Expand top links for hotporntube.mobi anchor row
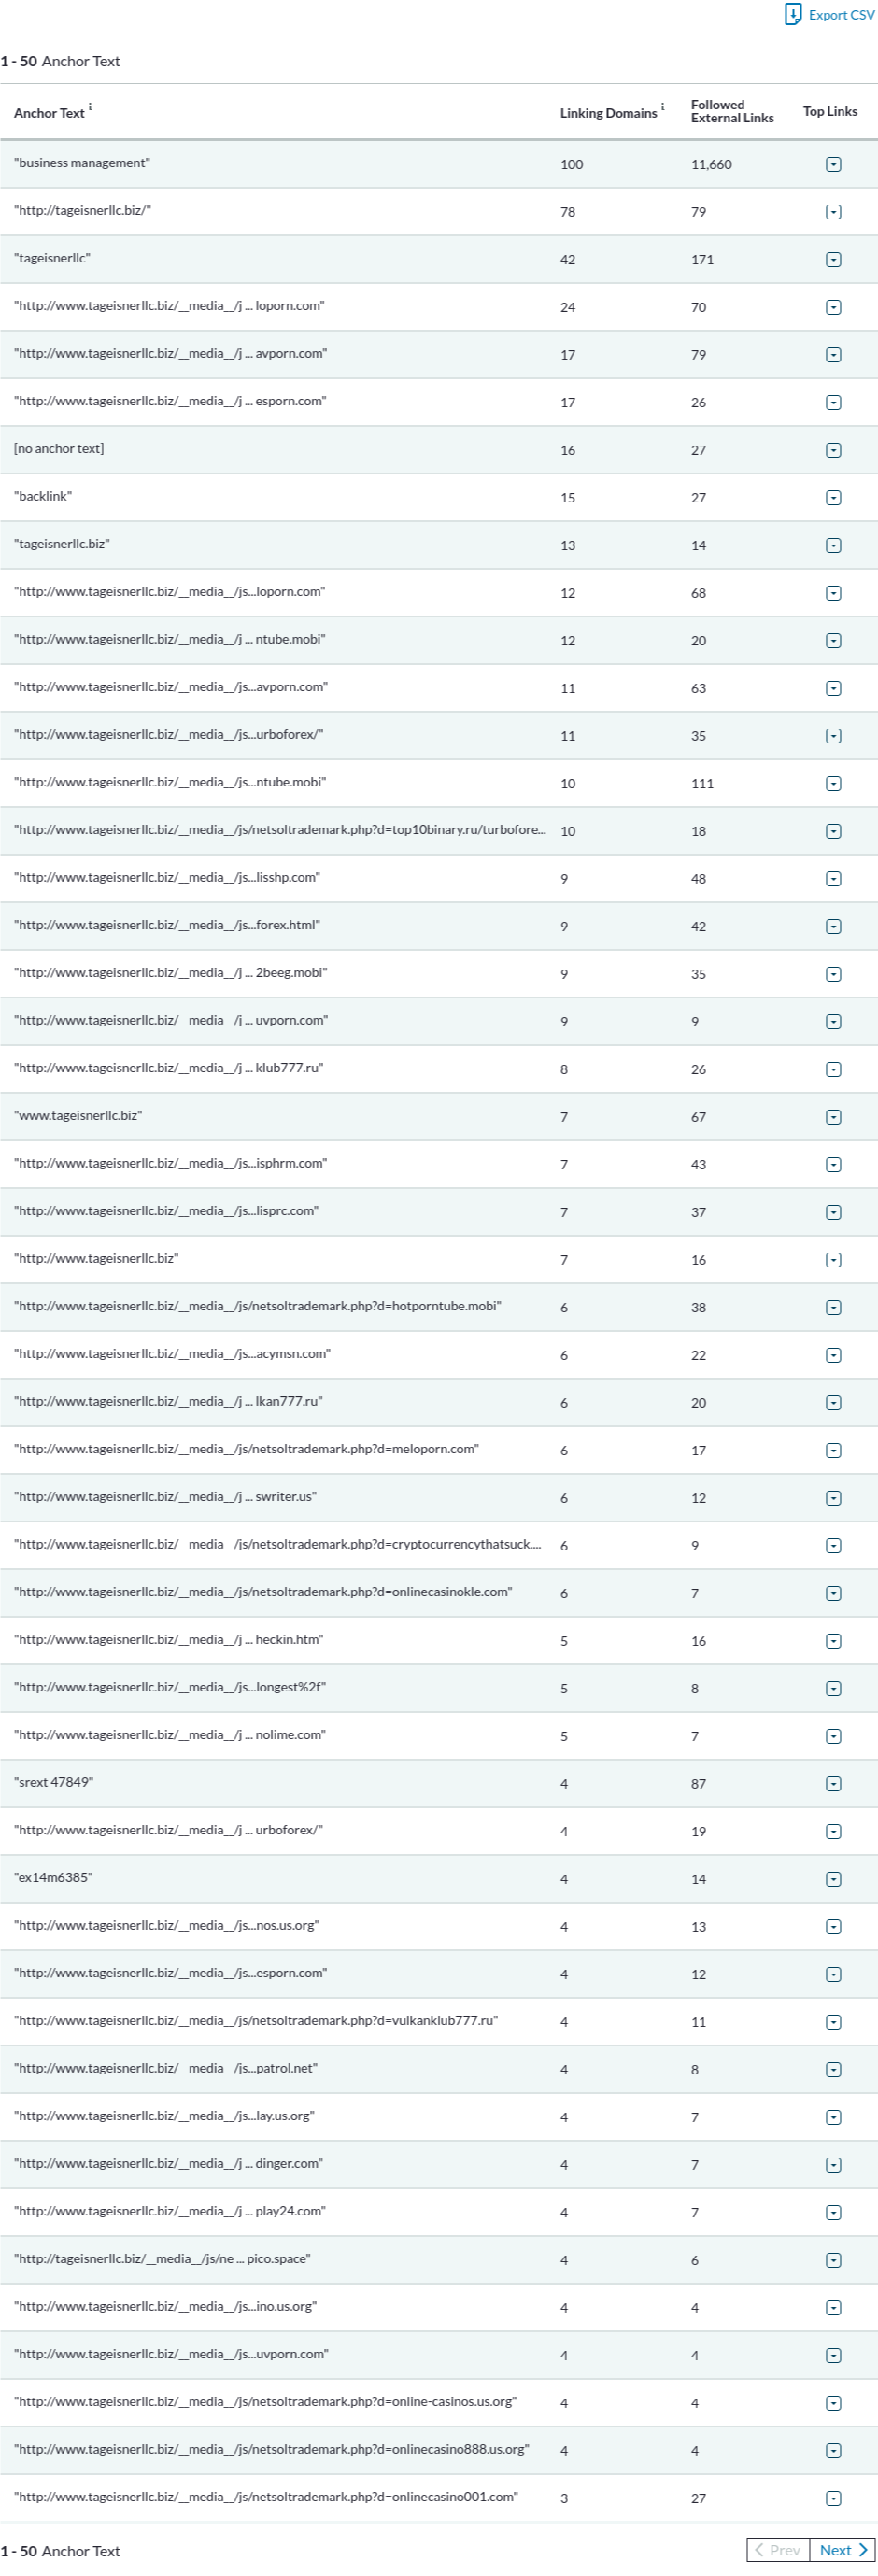878x2576 pixels. 833,1308
